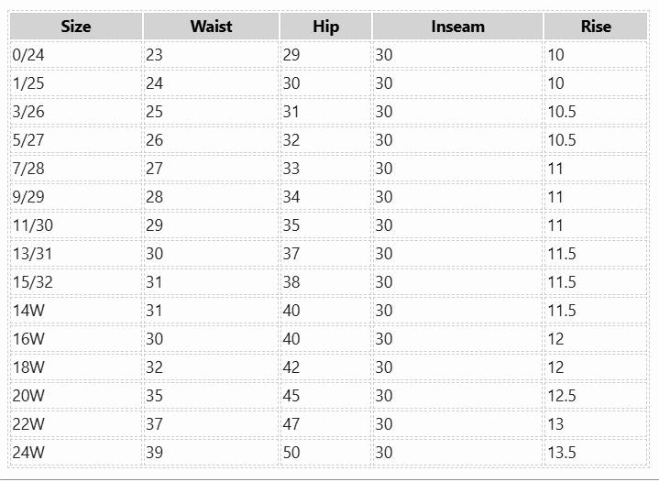Select the 14W size cell
This screenshot has width=659, height=482.
(29, 311)
